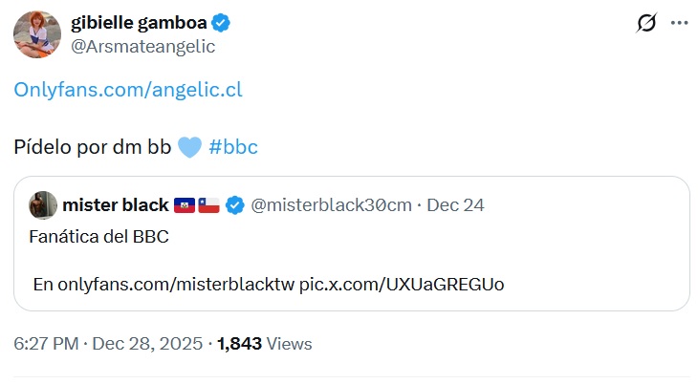Click the Chile flag emoji
This screenshot has width=698, height=384.
[x=209, y=205]
